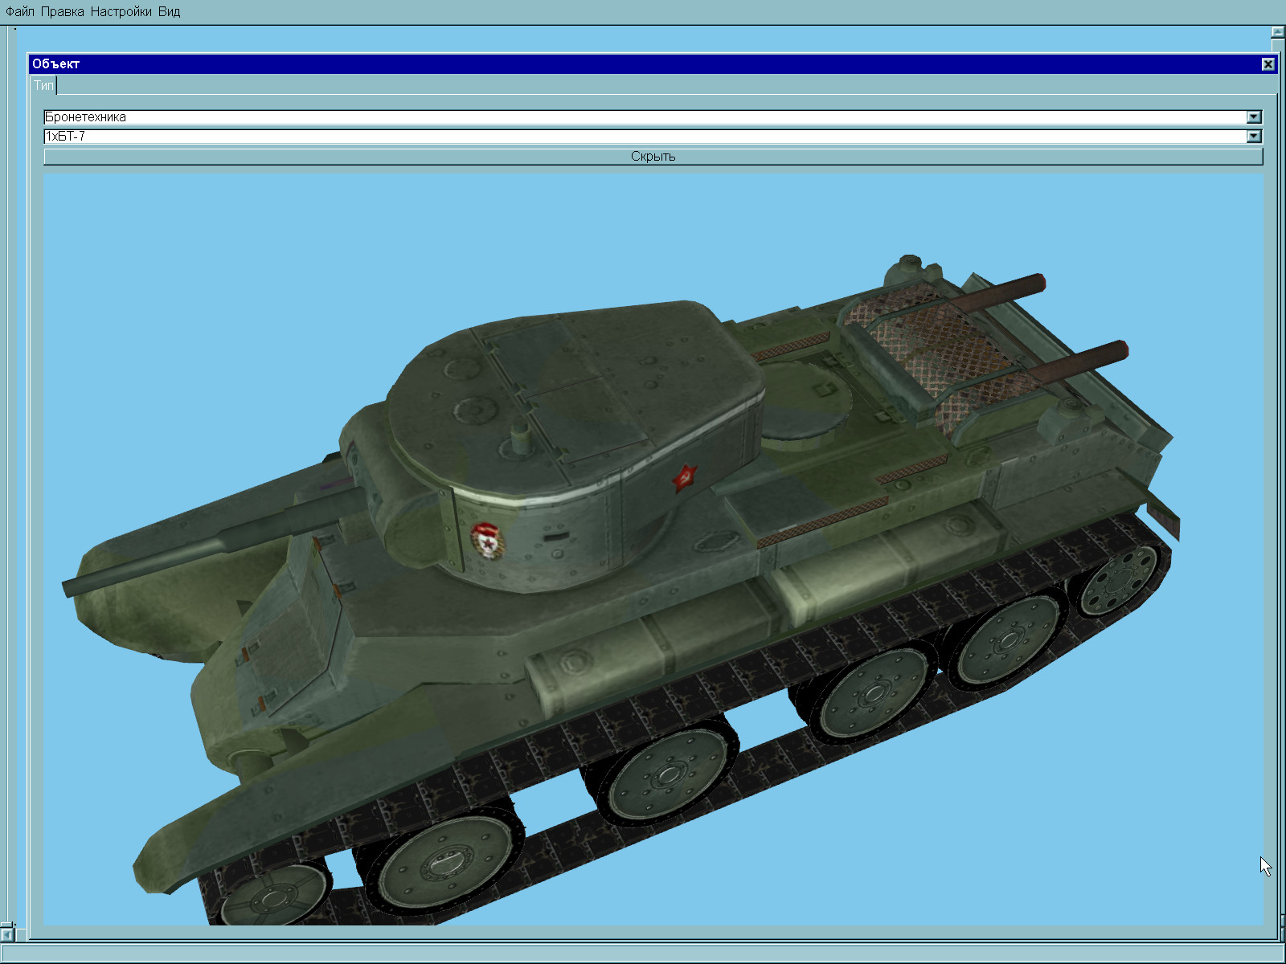Expand the Бронетехника category dropdown arrow
Viewport: 1286px width, 964px height.
pos(1254,117)
